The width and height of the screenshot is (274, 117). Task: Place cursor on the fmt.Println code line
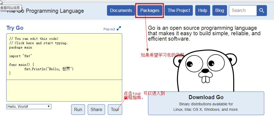49,69
